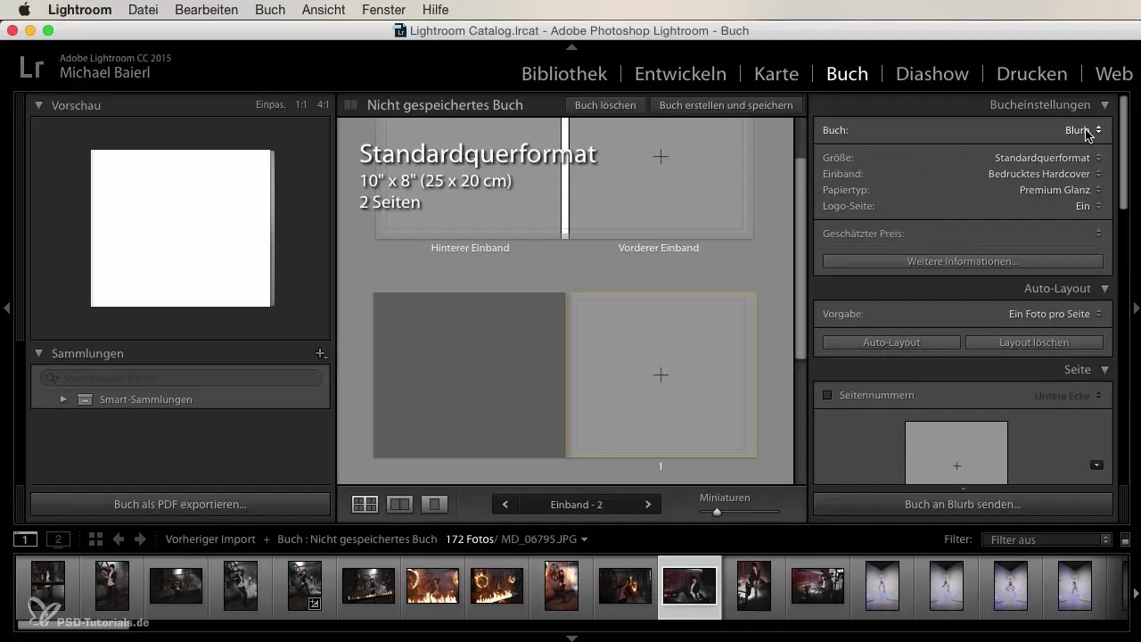Open Buch type dropdown Blurb
This screenshot has height=642, width=1141.
point(1083,130)
